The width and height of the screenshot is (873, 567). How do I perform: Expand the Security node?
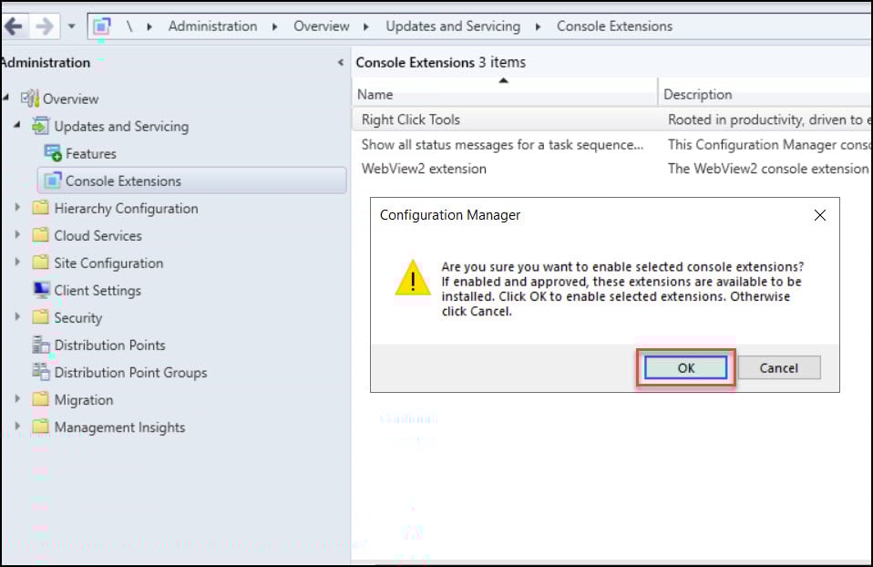[17, 316]
